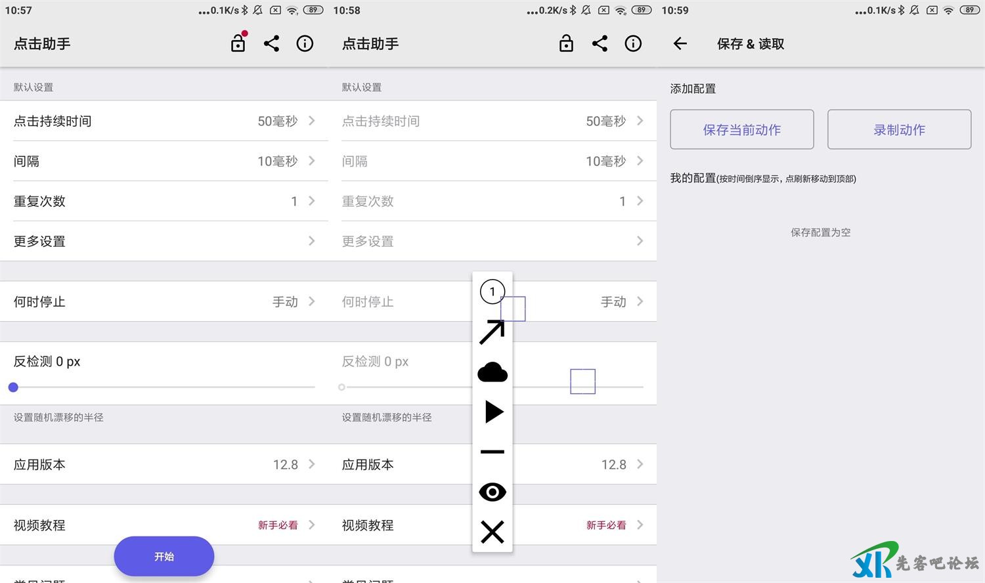
Task: Tap the 录制动作 button
Action: (899, 129)
